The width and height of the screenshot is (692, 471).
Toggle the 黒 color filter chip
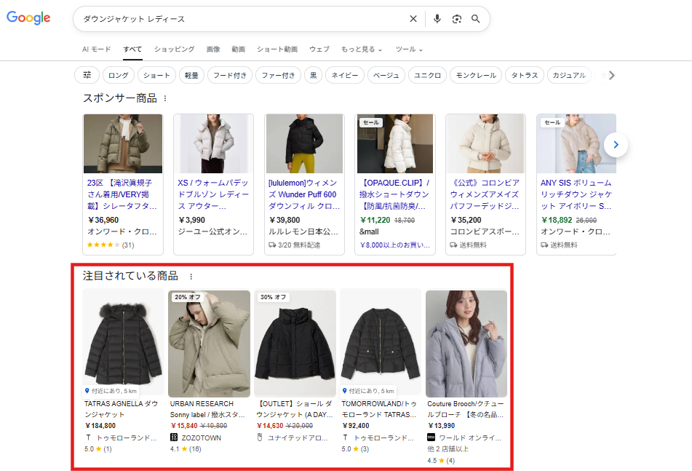(x=313, y=74)
